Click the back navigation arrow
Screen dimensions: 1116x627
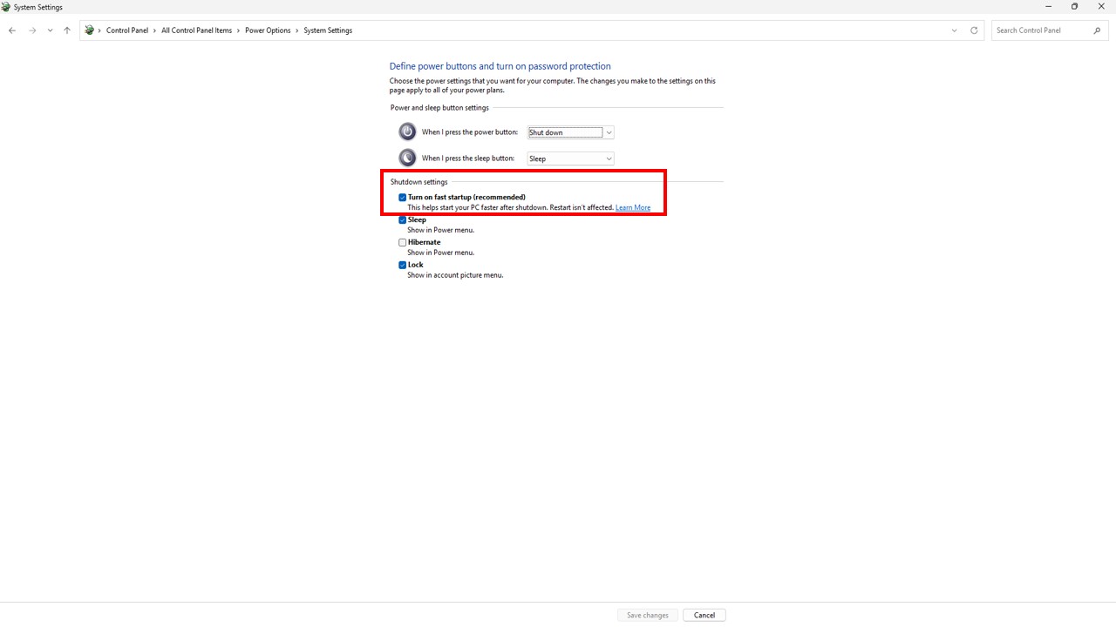pyautogui.click(x=12, y=30)
